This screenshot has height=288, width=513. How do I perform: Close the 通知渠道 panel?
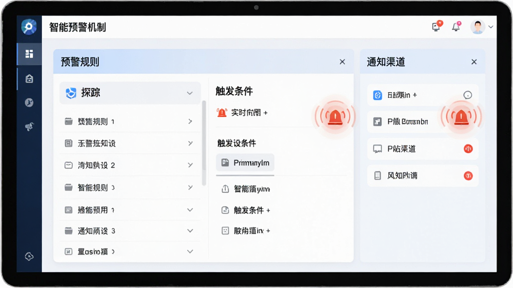coord(474,61)
